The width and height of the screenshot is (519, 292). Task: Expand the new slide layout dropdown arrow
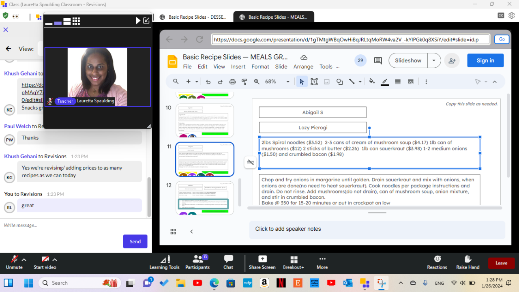(197, 82)
